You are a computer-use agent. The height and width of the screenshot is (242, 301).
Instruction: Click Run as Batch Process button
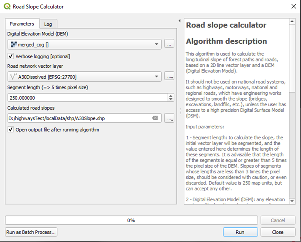tap(31, 232)
